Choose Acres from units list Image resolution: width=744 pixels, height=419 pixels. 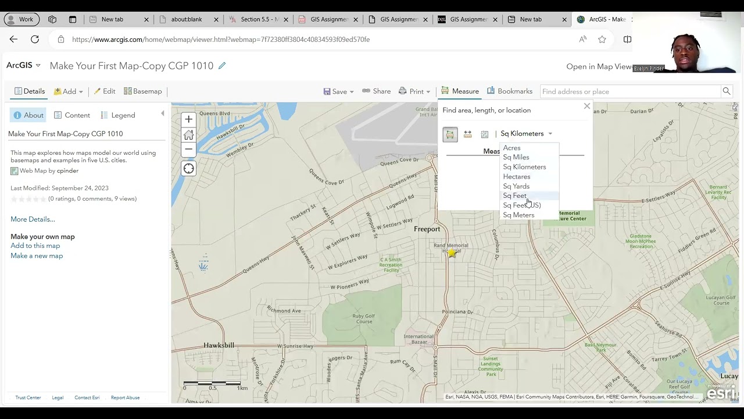(x=512, y=148)
